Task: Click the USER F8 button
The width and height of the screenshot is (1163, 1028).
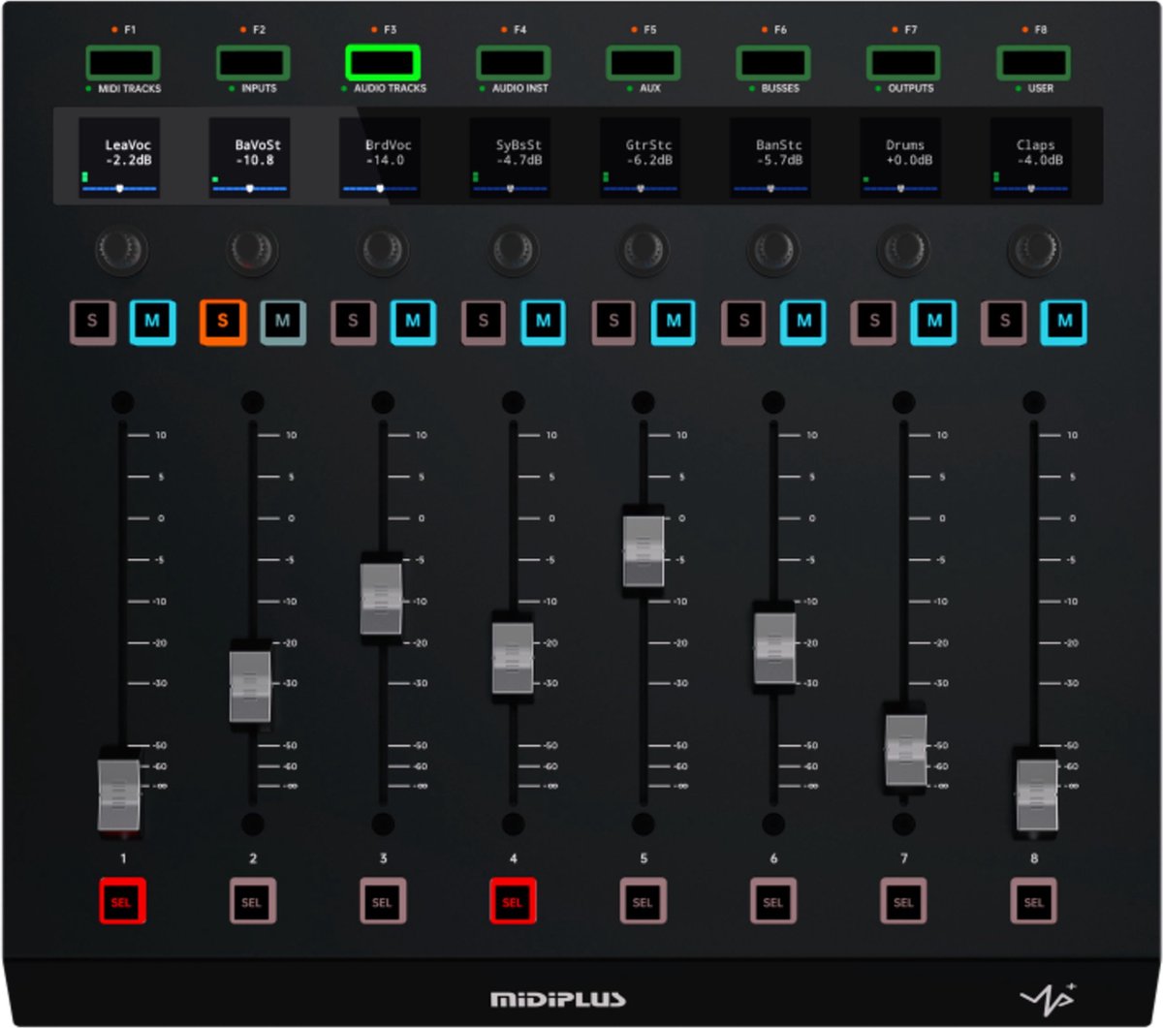Action: (x=1034, y=64)
